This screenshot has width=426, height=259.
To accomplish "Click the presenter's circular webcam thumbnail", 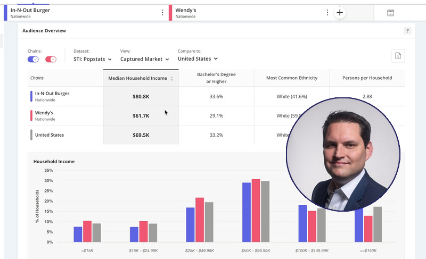I will coord(343,154).
